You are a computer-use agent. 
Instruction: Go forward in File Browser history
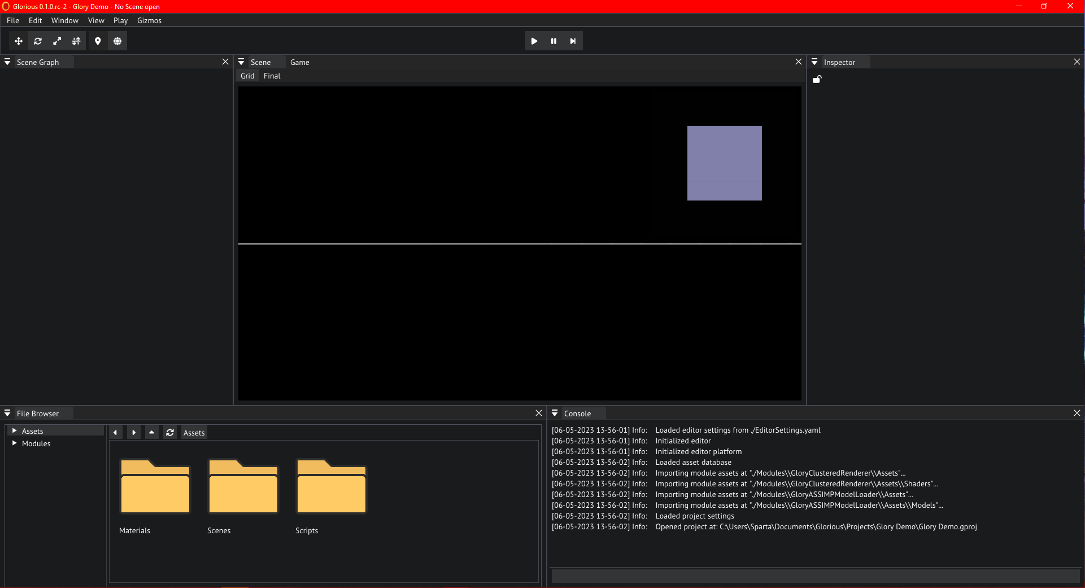tap(134, 433)
